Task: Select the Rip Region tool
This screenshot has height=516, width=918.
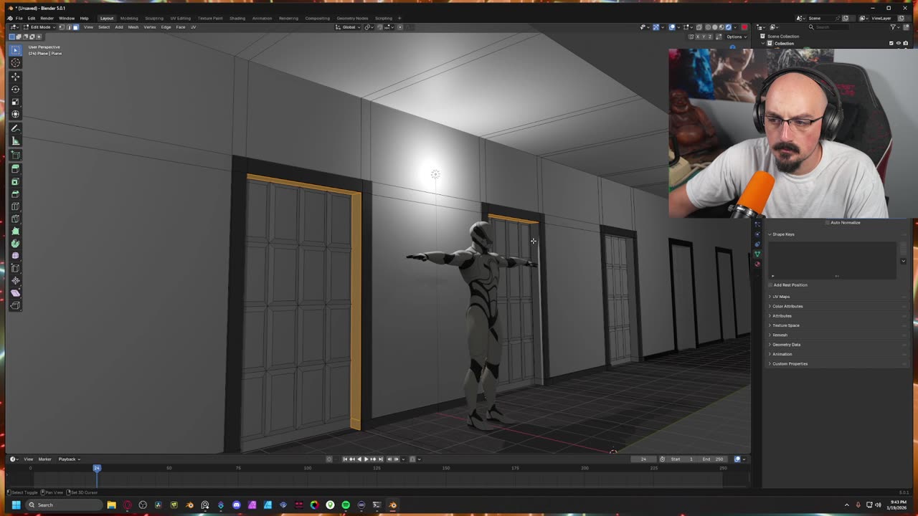Action: coord(15,305)
